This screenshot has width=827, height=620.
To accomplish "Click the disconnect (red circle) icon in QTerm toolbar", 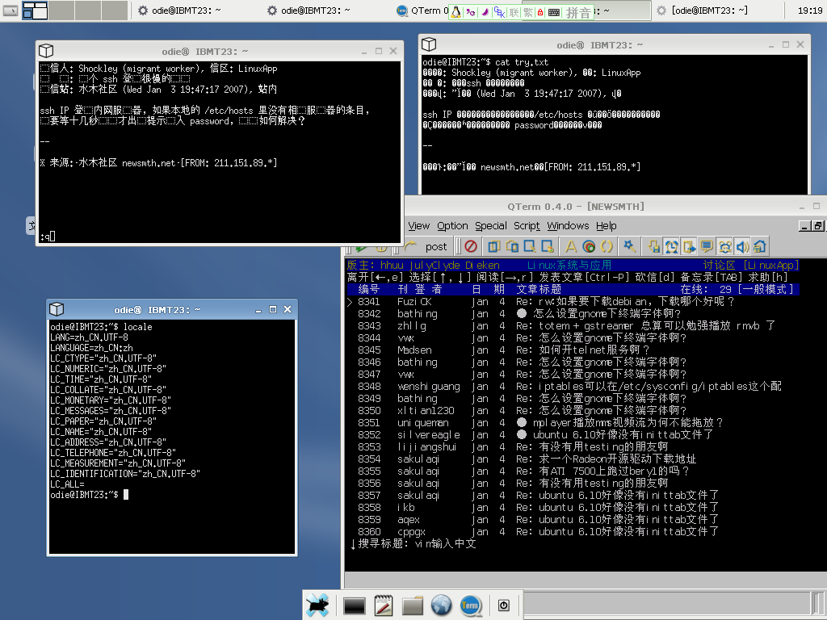I will click(471, 246).
